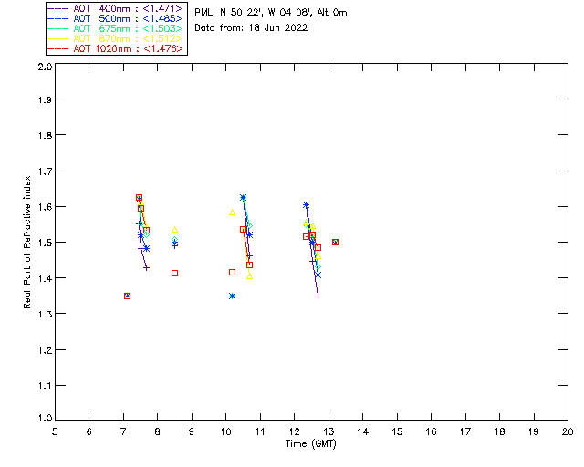Click the y-axis label "Real Part of Refractive index"
Image resolution: width=584 pixels, height=467 pixels.
tap(26, 242)
